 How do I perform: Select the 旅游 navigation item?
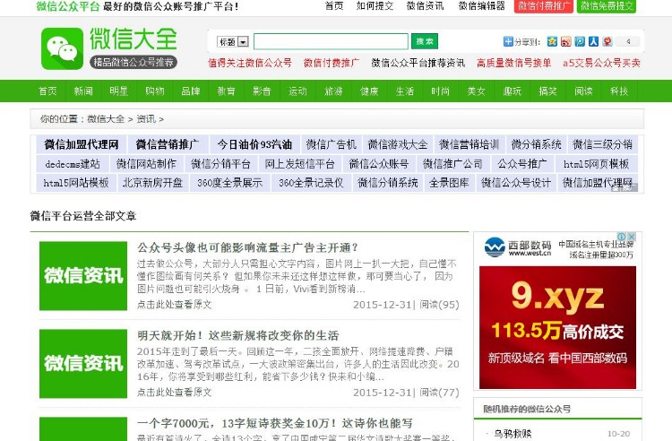(333, 91)
